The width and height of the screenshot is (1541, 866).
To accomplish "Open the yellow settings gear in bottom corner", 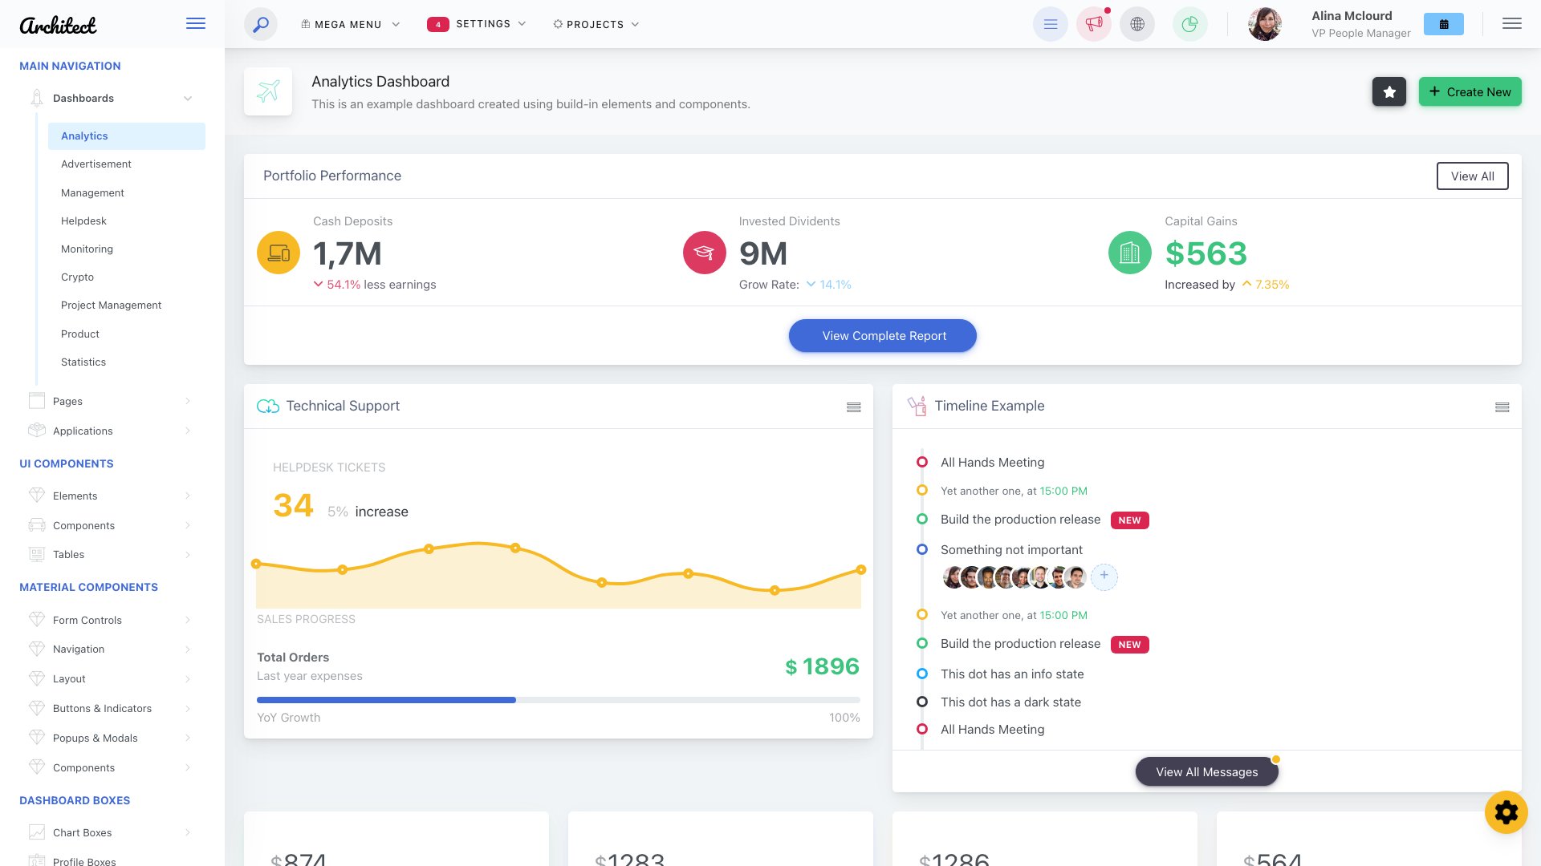I will coord(1506,811).
